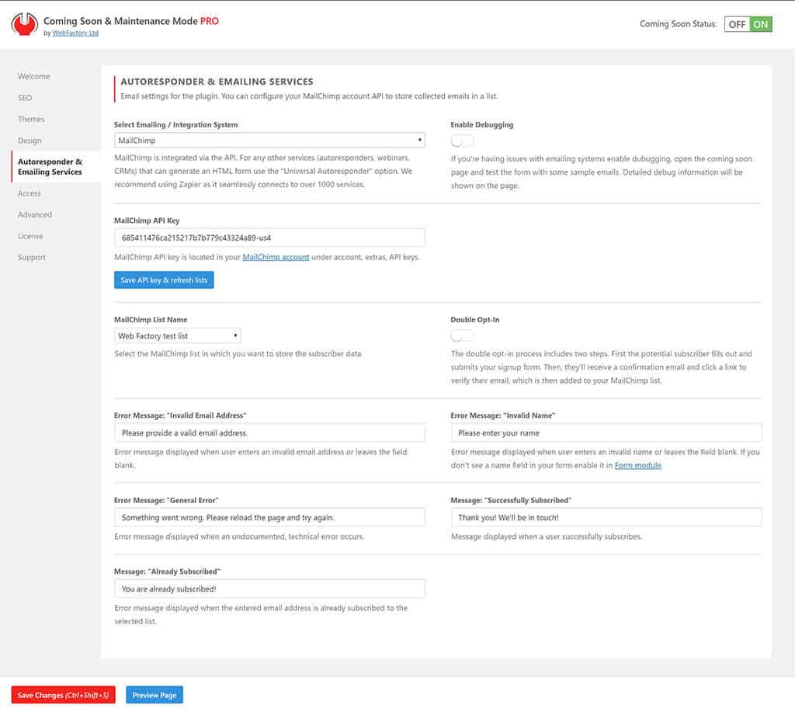The width and height of the screenshot is (795, 712).
Task: Click the MailChimp API Key field
Action: pyautogui.click(x=269, y=238)
